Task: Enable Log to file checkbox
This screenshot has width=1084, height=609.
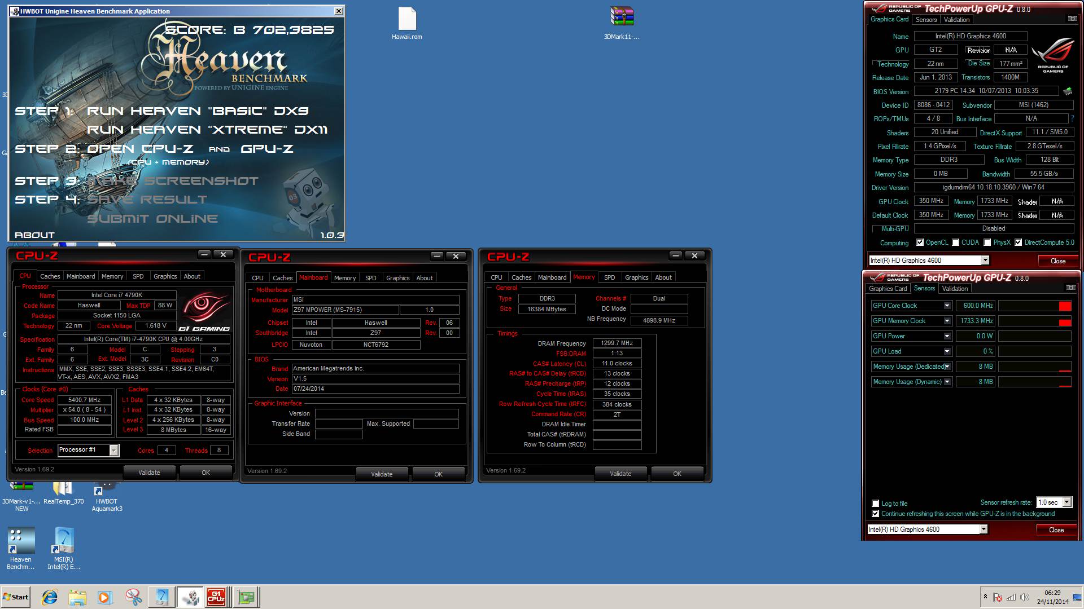Action: (x=876, y=504)
